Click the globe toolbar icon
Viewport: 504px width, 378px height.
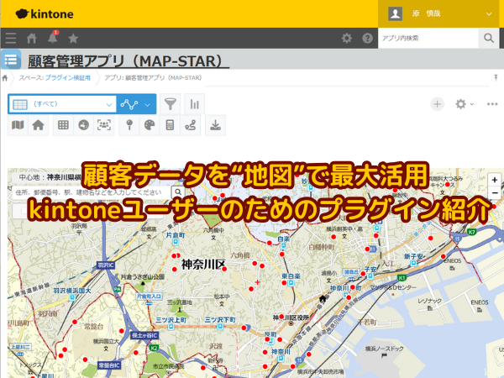tap(83, 125)
